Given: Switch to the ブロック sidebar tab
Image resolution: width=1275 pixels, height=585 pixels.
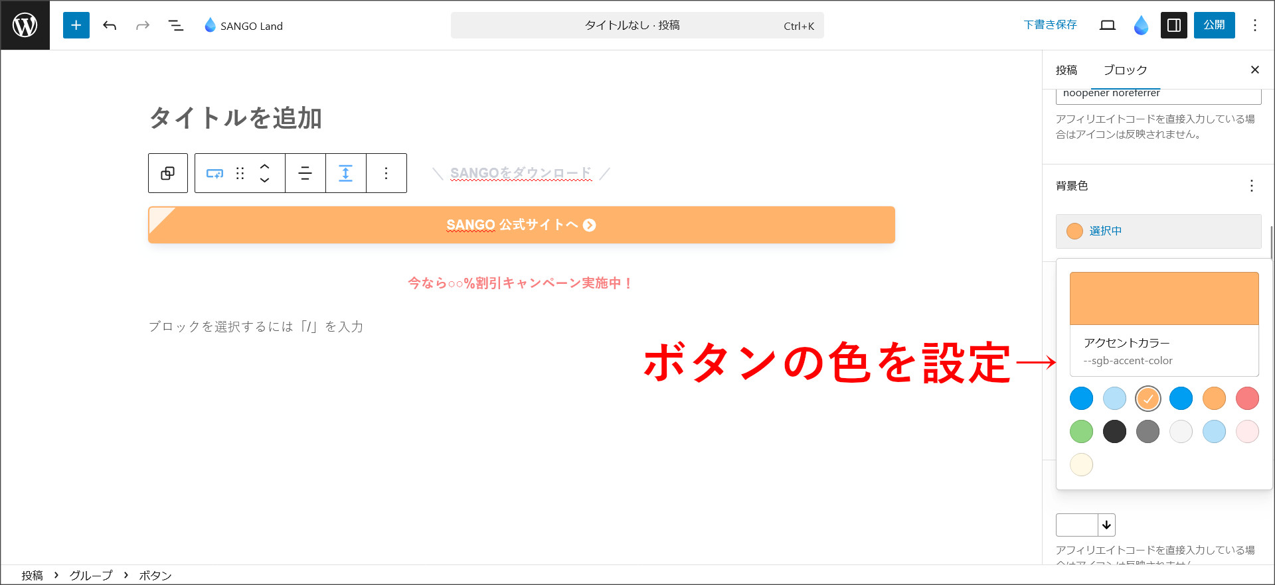Looking at the screenshot, I should pos(1125,70).
